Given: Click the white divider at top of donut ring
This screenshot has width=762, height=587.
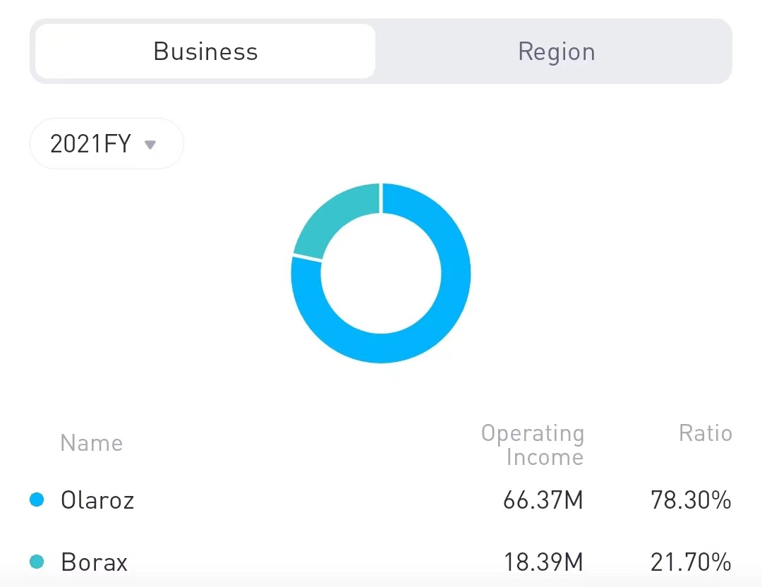Looking at the screenshot, I should (x=381, y=198).
